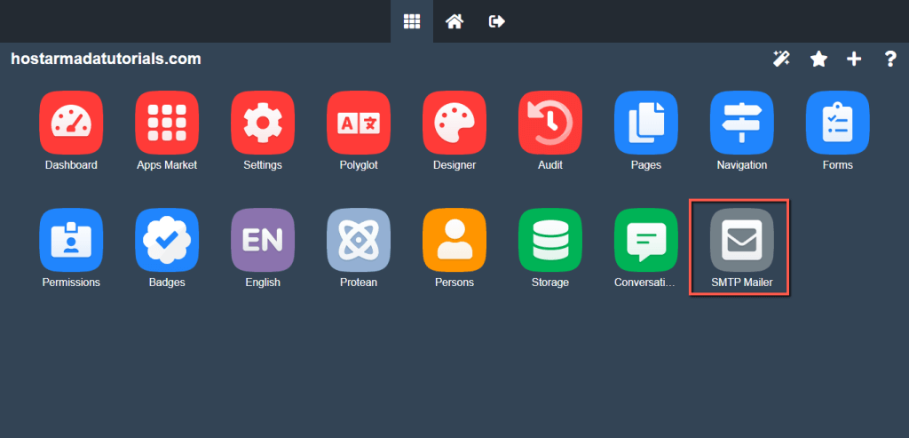Screen dimensions: 909x438
Task: Open the Permissions badge app
Action: tap(71, 240)
